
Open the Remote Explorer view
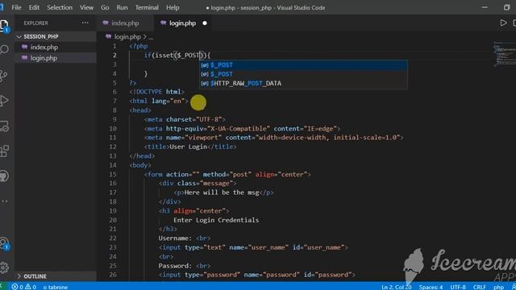click(x=4, y=126)
